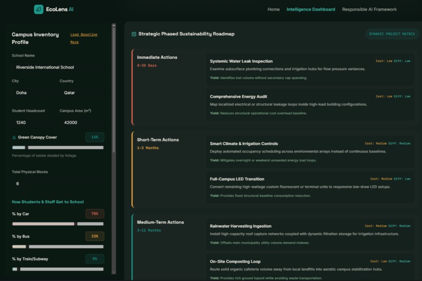The image size is (422, 281).
Task: Select Rainwater Harvesting Ingestion title
Action: (x=241, y=226)
